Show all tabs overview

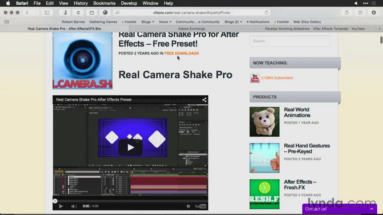point(360,13)
